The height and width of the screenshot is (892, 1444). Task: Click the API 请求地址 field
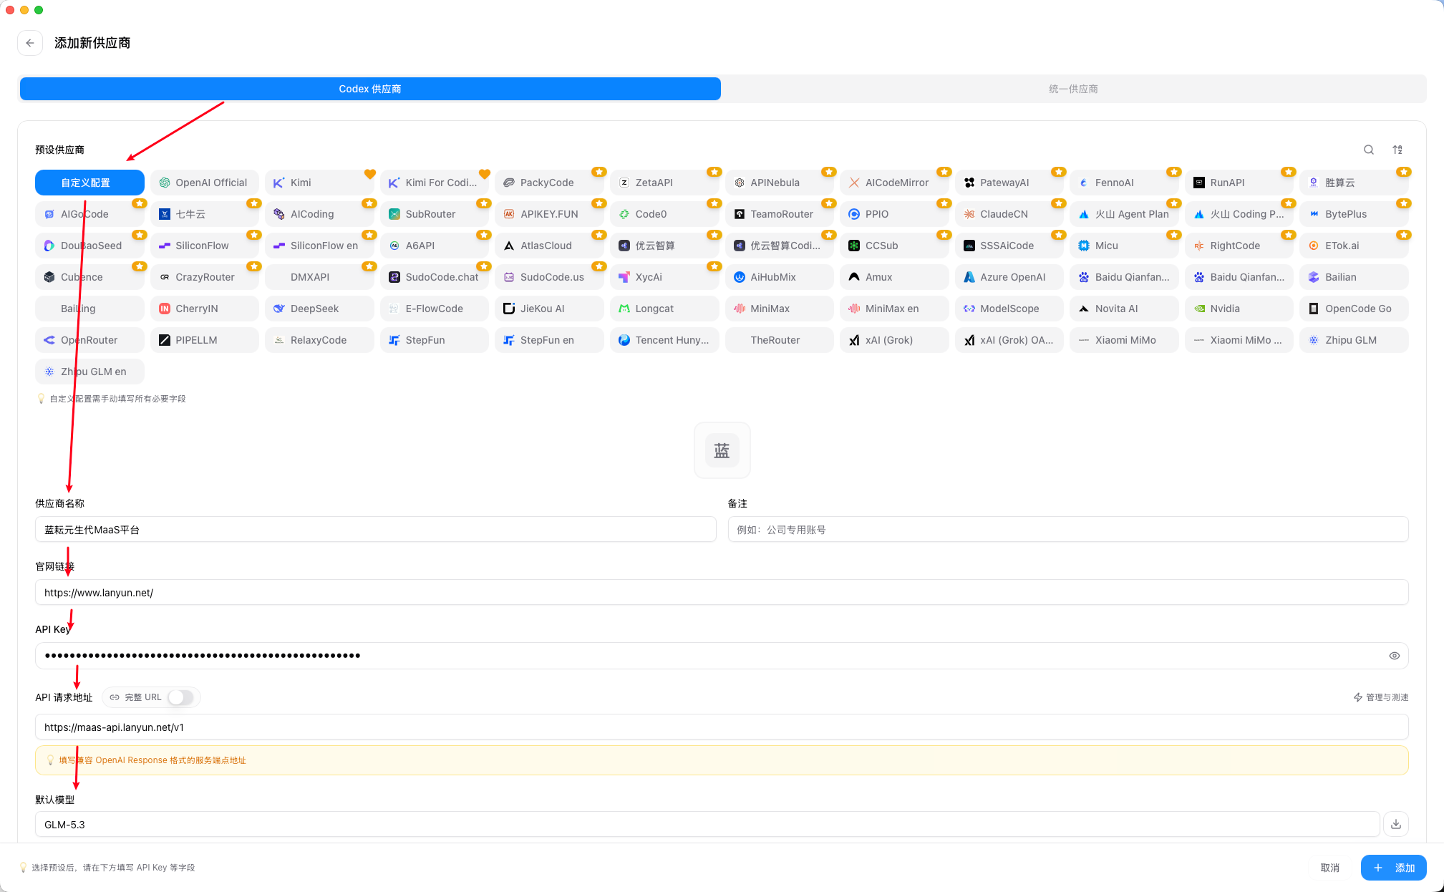[x=722, y=727]
